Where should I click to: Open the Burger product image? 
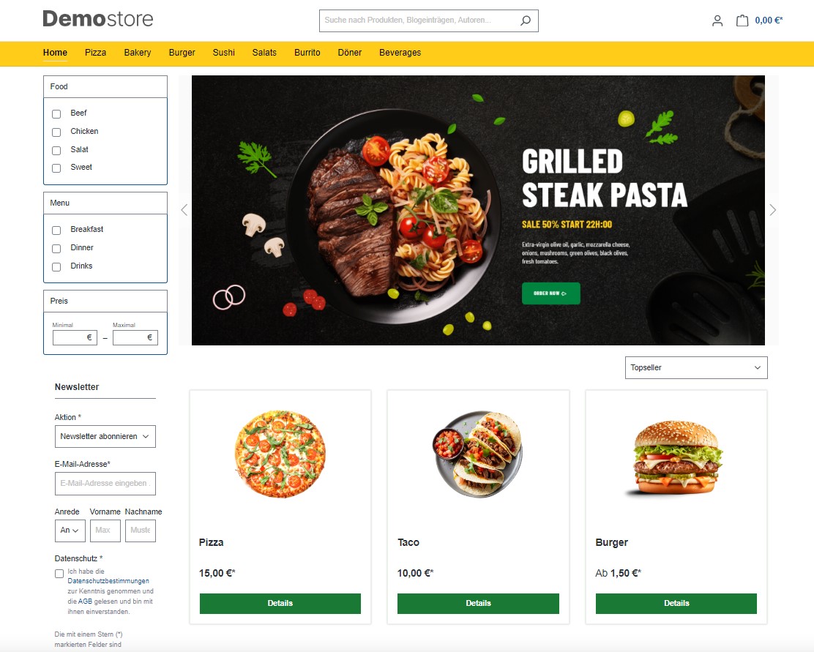pyautogui.click(x=676, y=458)
